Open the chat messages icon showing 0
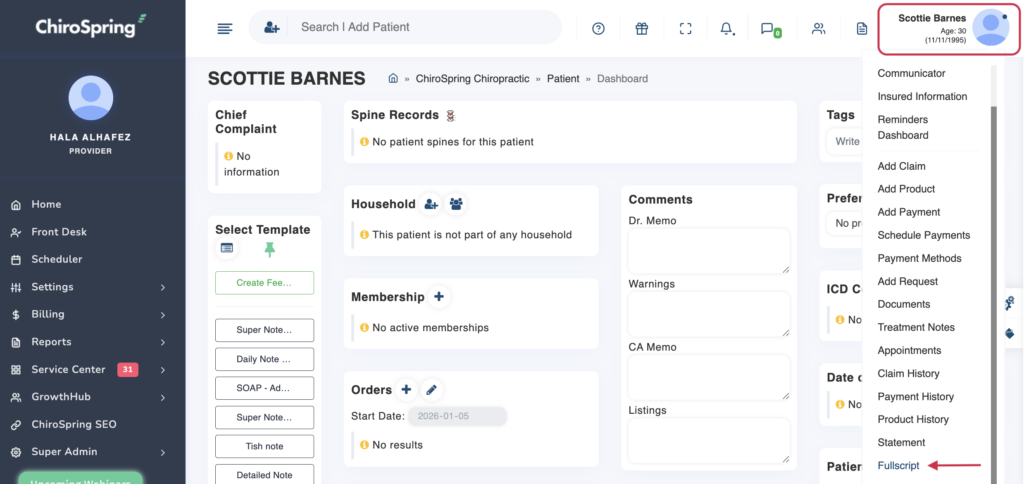 tap(769, 28)
